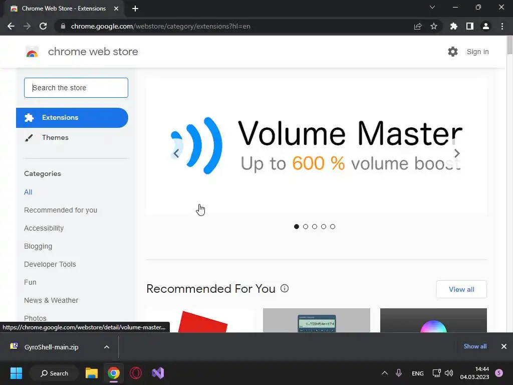
Task: Show next carousel banner
Action: (x=457, y=153)
